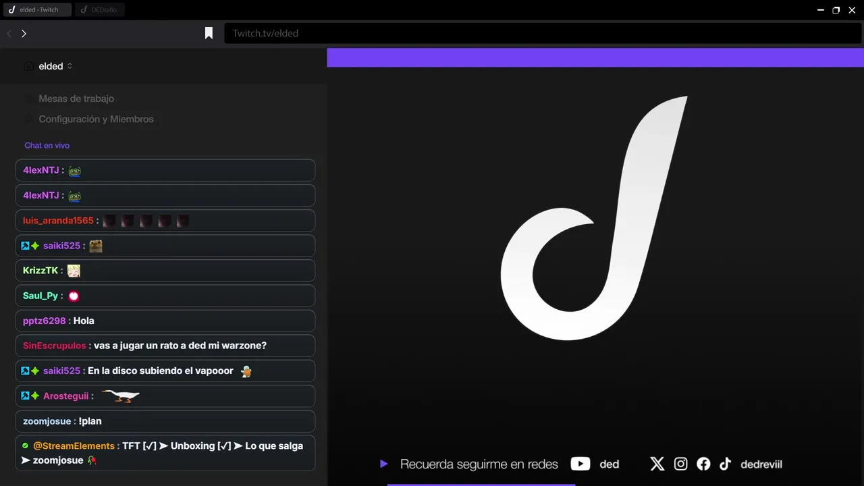This screenshot has width=864, height=486.
Task: Select "Recuerda seguirme en redes" text
Action: 479,464
